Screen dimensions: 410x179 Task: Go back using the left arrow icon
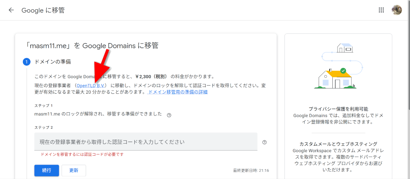tap(11, 10)
